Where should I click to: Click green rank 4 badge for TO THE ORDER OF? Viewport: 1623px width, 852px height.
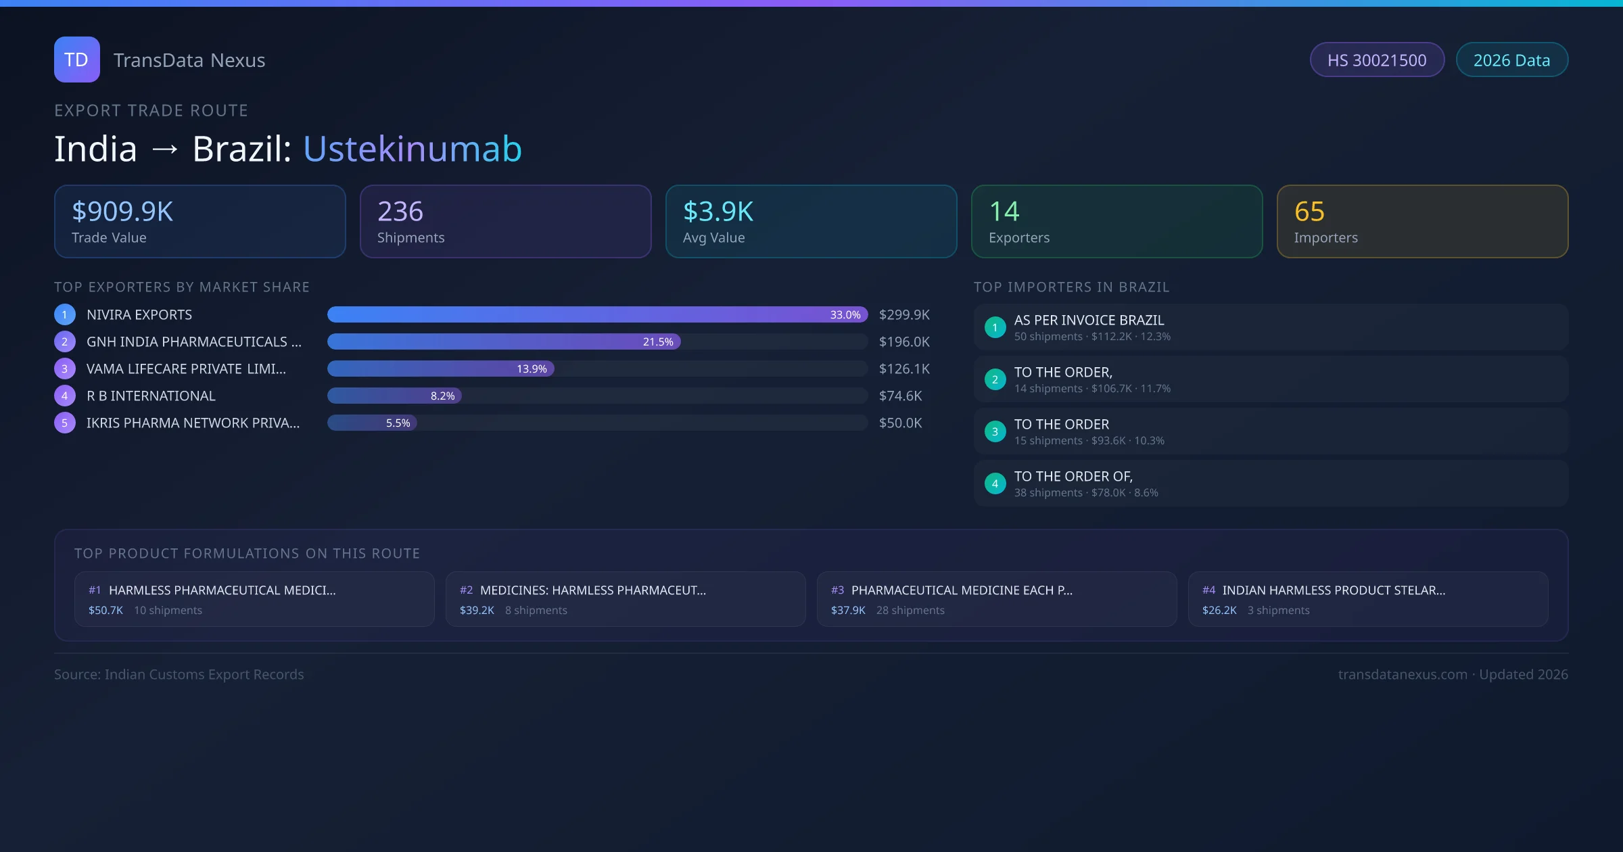click(995, 483)
